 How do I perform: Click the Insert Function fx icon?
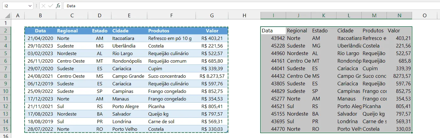pos(58,6)
